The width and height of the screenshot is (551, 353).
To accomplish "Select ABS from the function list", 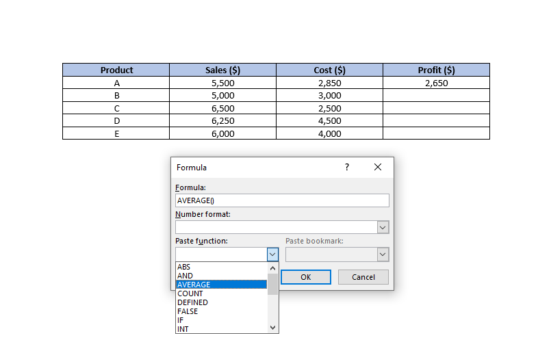I will tap(221, 267).
